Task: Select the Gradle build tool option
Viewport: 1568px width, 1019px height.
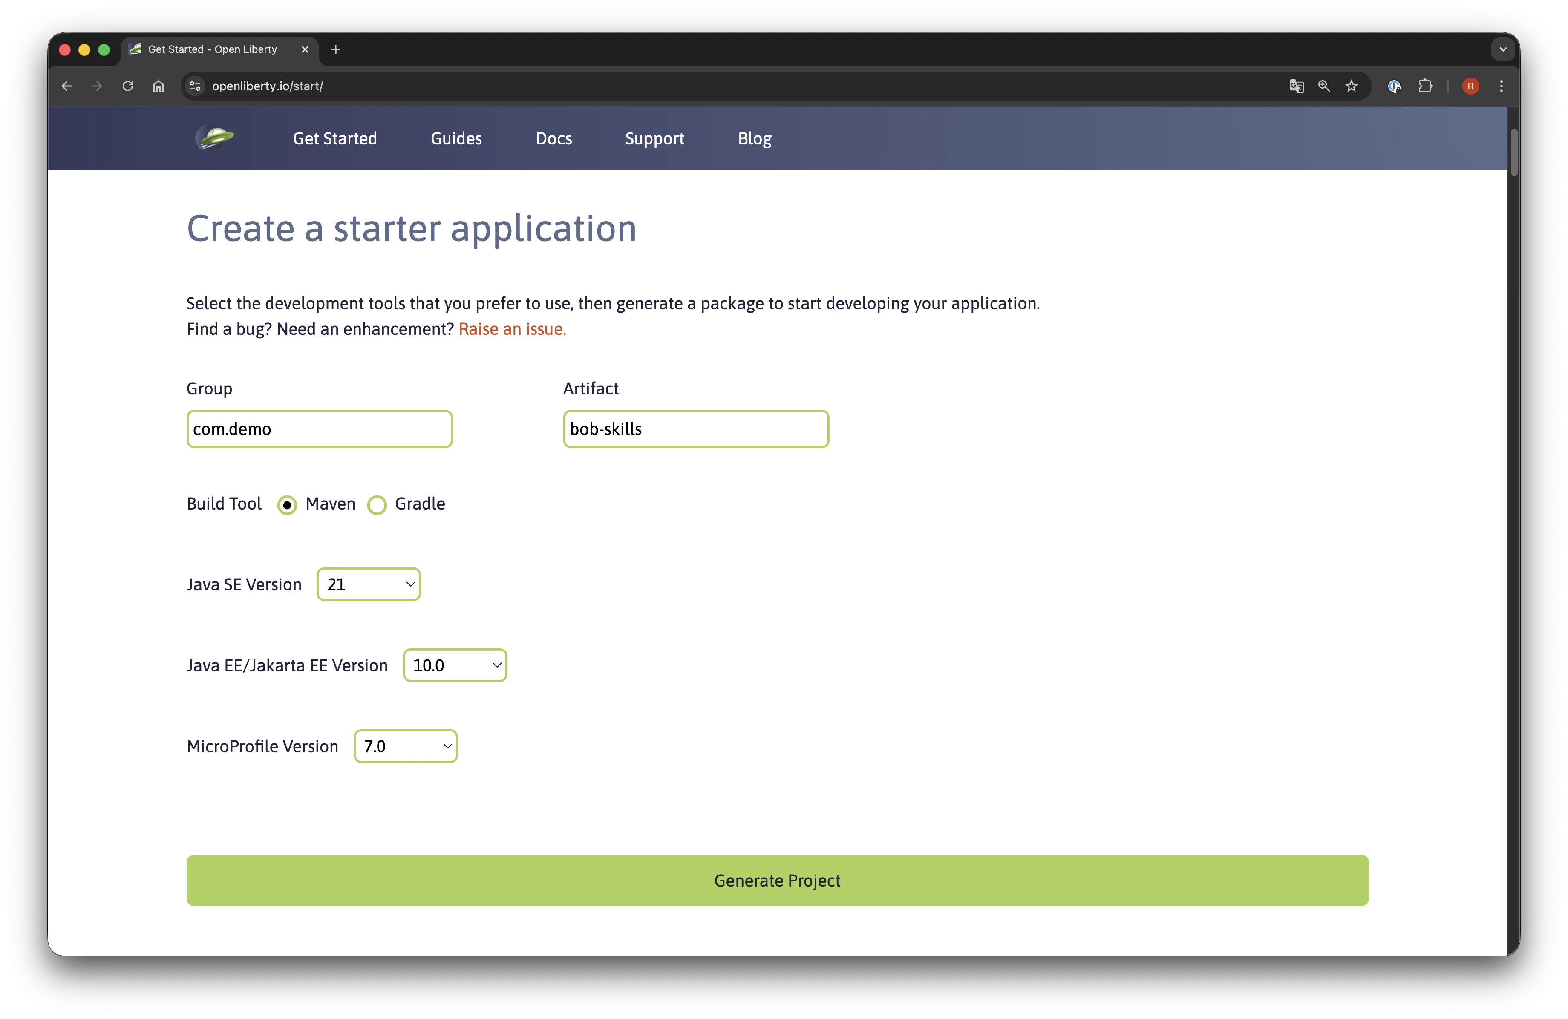Action: pos(377,505)
